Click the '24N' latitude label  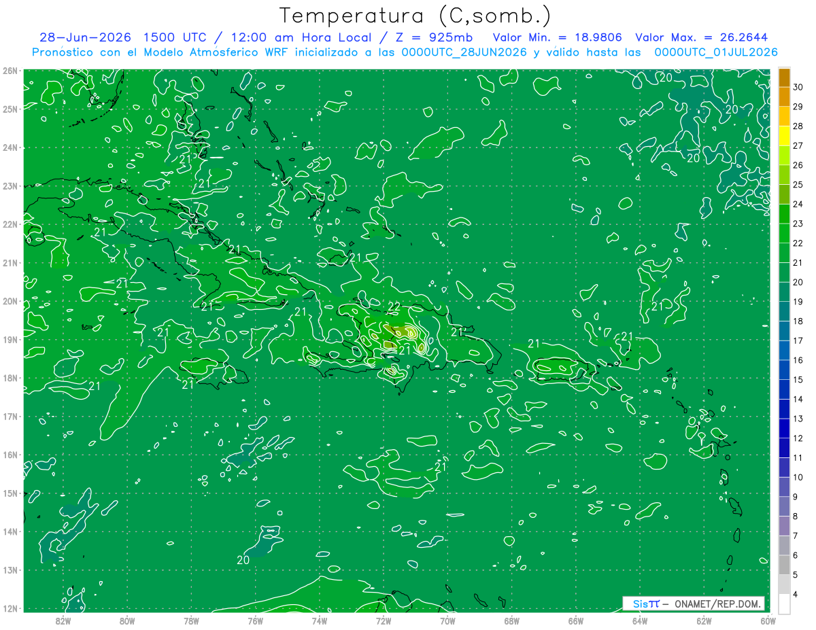click(10, 147)
